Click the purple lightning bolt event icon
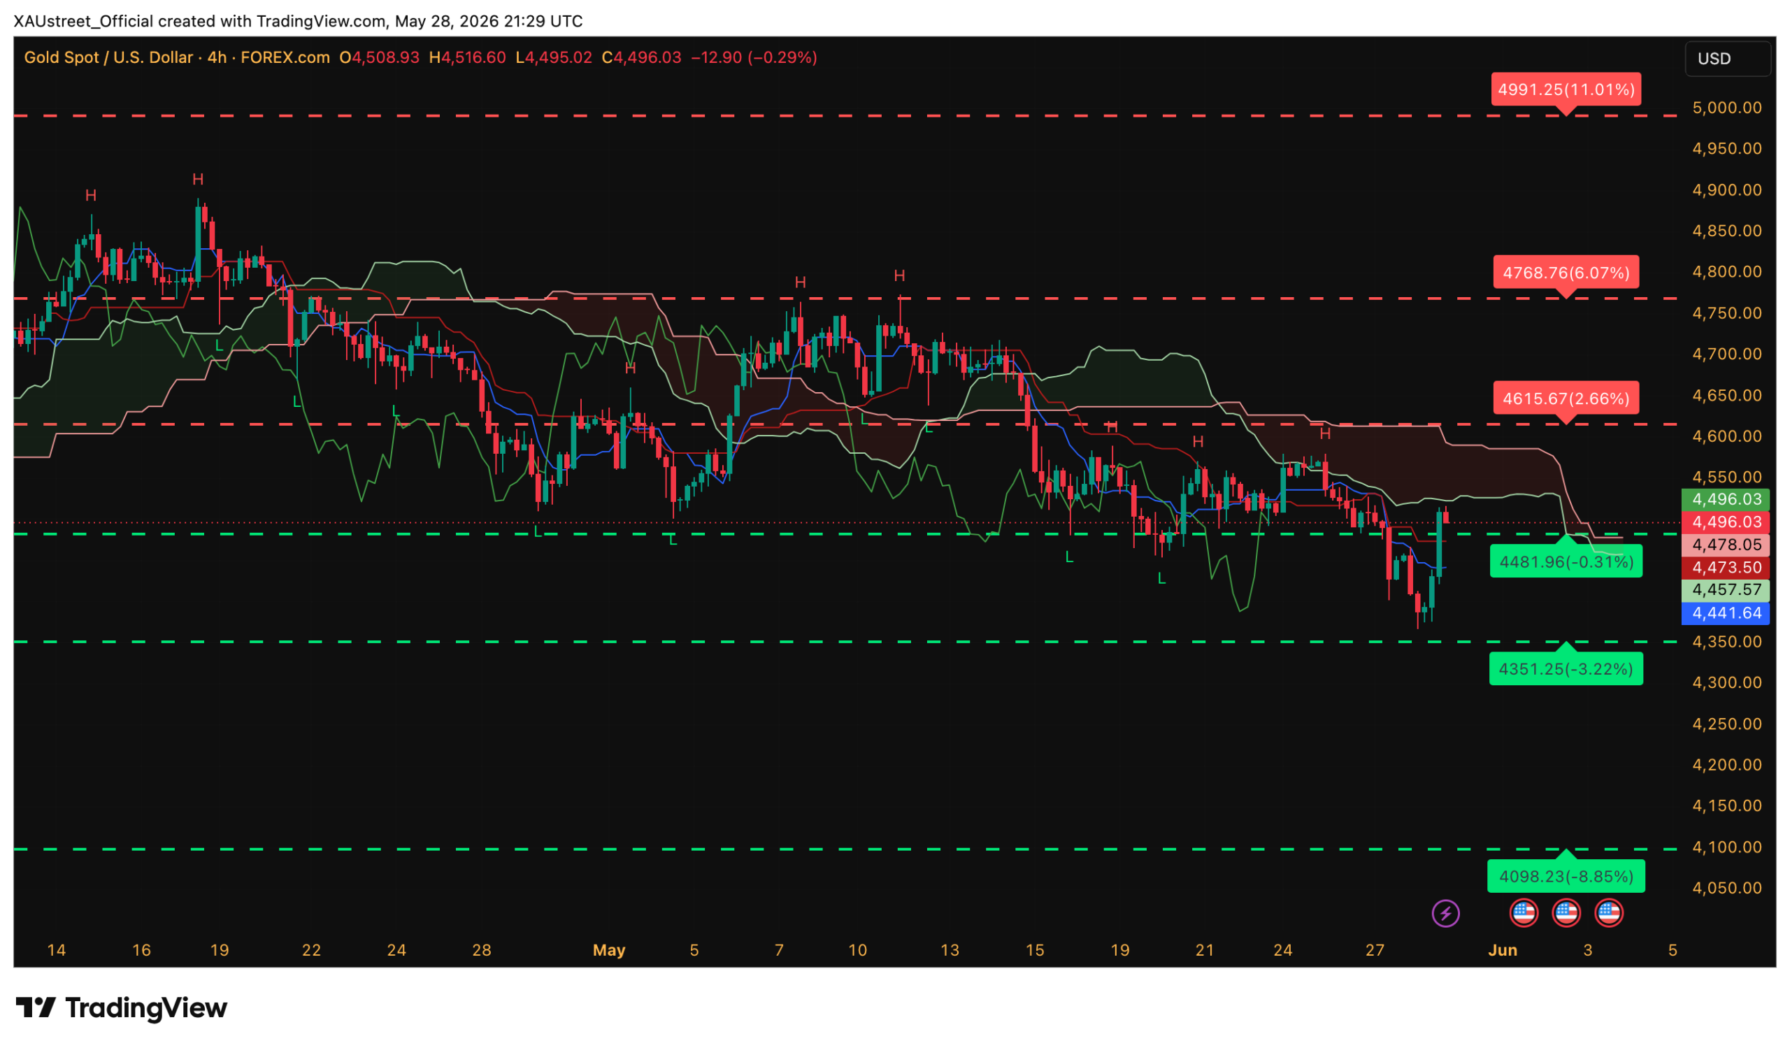Screen dimensions: 1790x1048 [x=1445, y=913]
